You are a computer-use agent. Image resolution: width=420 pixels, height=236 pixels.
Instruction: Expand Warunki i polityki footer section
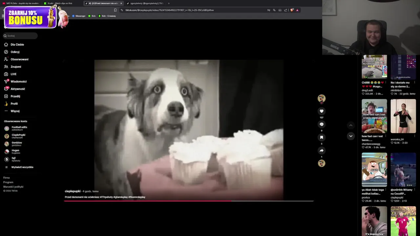click(13, 187)
